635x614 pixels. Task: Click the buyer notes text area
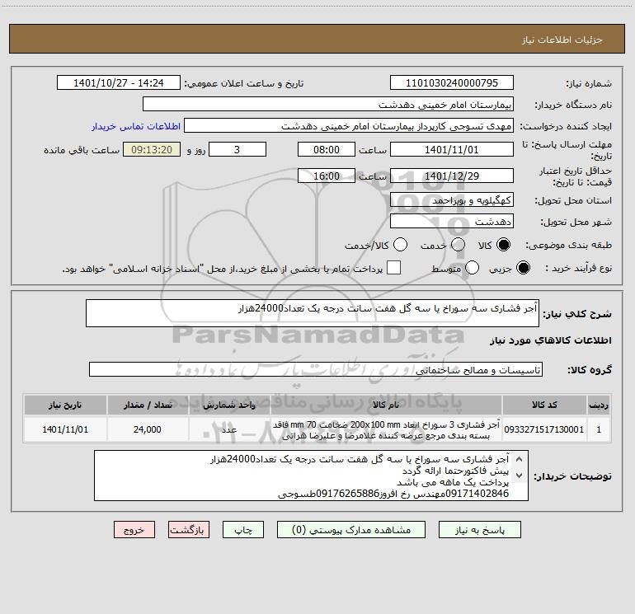click(311, 476)
